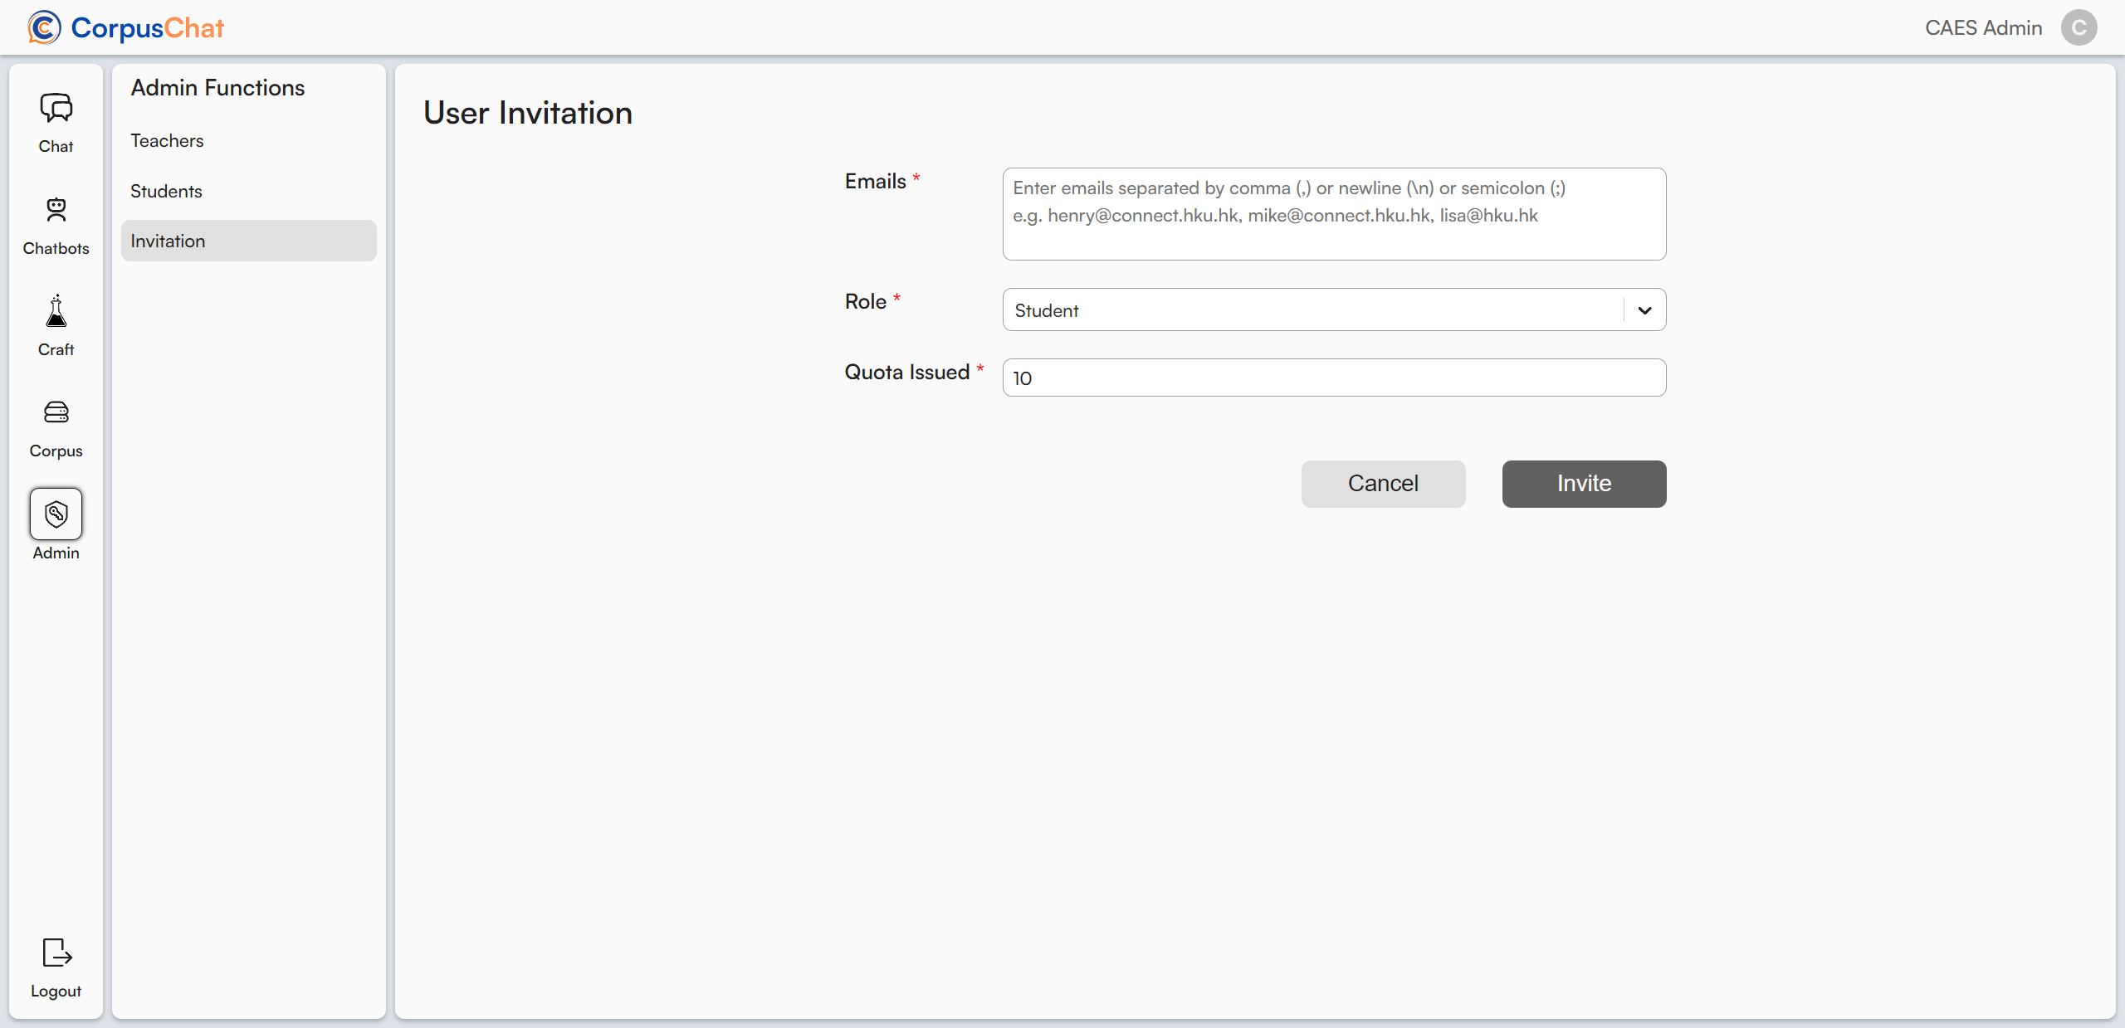Go to Students admin page
The height and width of the screenshot is (1028, 2125).
tap(166, 192)
